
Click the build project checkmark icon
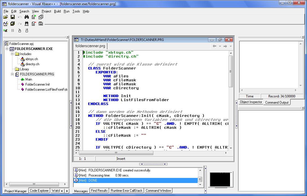6,24
